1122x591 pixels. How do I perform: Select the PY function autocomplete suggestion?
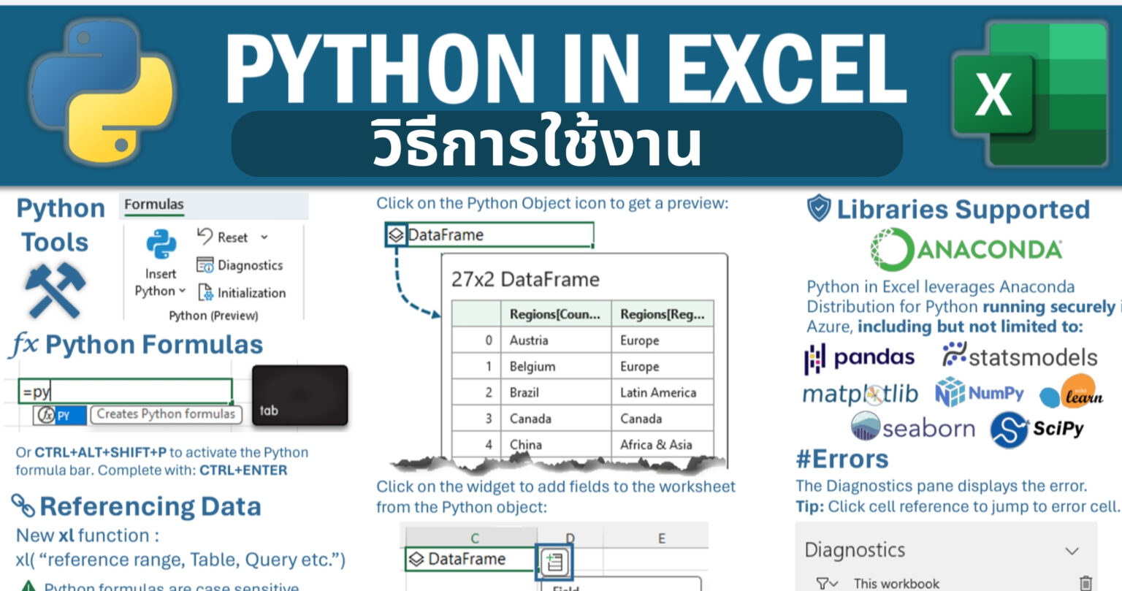(61, 415)
